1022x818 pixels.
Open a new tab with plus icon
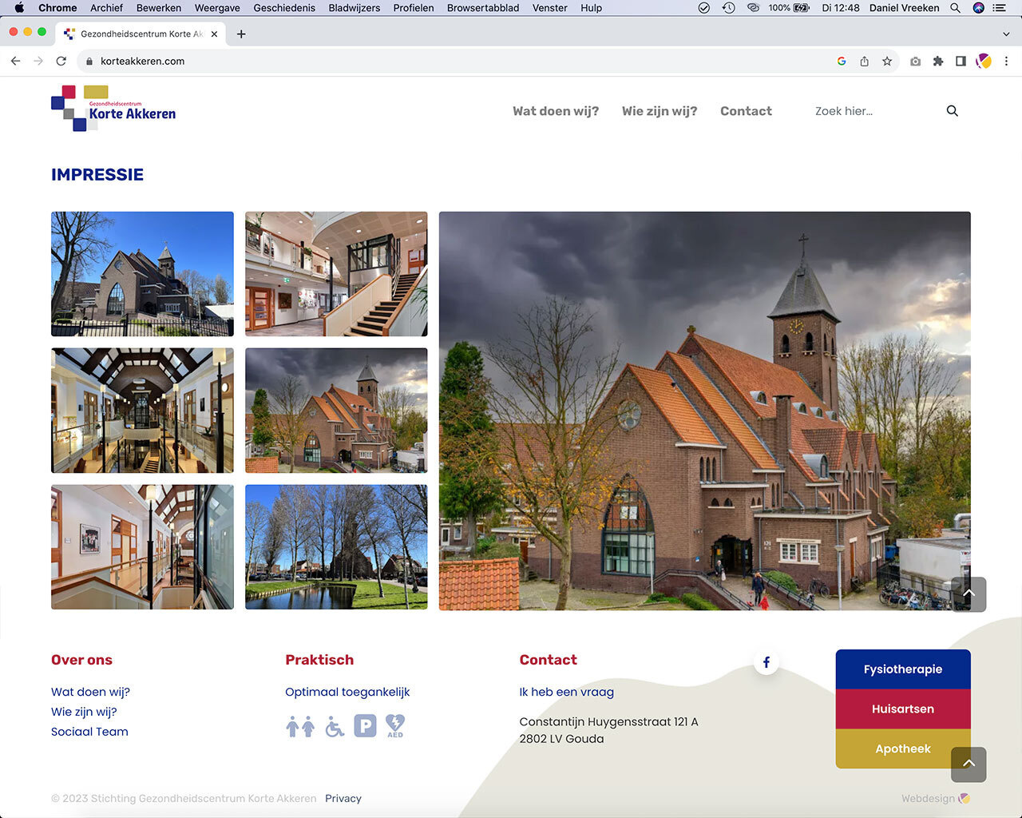241,34
